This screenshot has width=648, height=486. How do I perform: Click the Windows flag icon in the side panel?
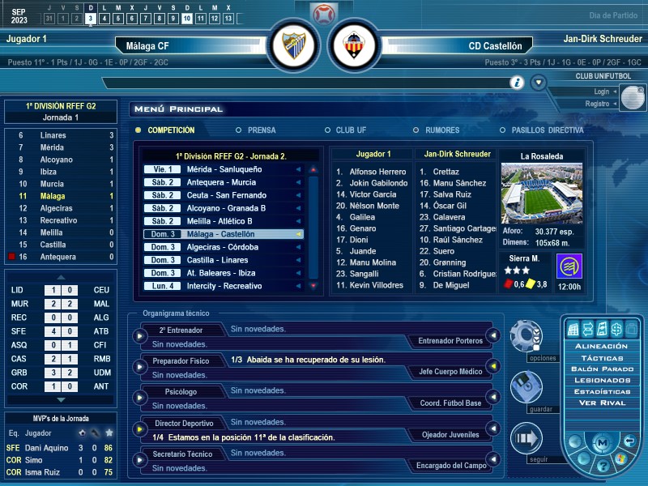(x=620, y=458)
